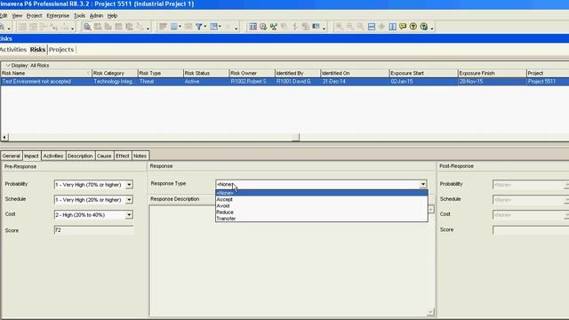Open the Cause details tab
569x320 pixels.
pos(104,156)
